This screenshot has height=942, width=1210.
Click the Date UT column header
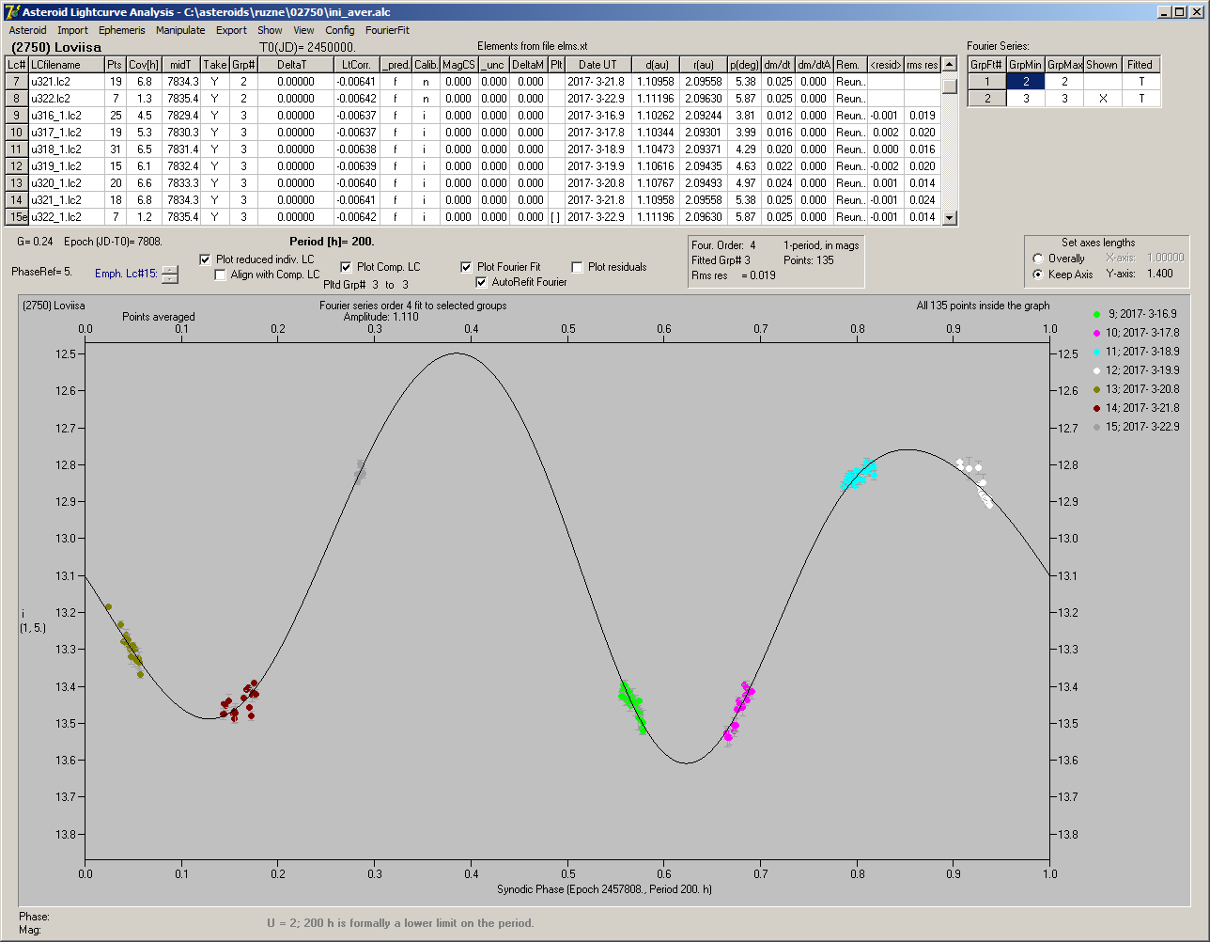tap(597, 65)
